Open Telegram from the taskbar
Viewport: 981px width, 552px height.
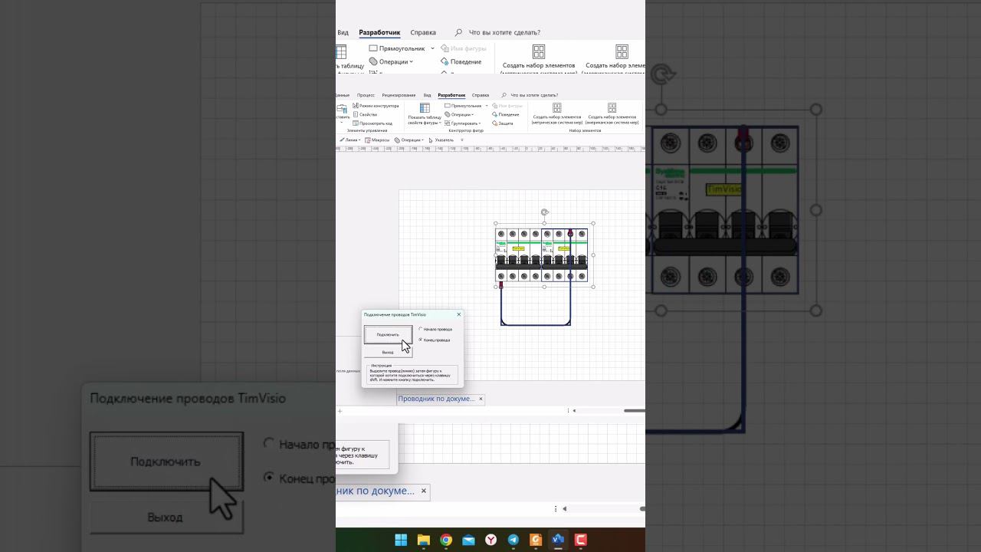(x=513, y=540)
